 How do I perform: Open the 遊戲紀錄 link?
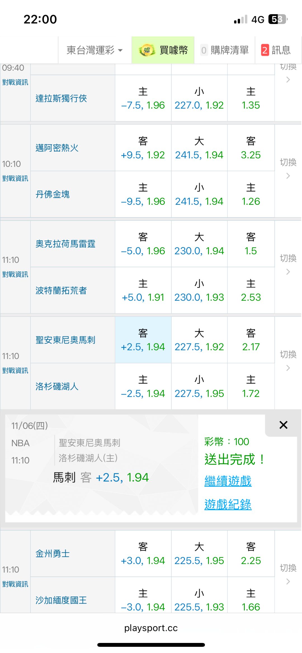(x=228, y=505)
